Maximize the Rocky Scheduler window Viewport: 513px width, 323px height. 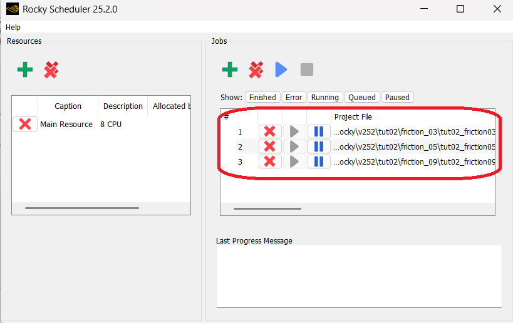(x=460, y=9)
